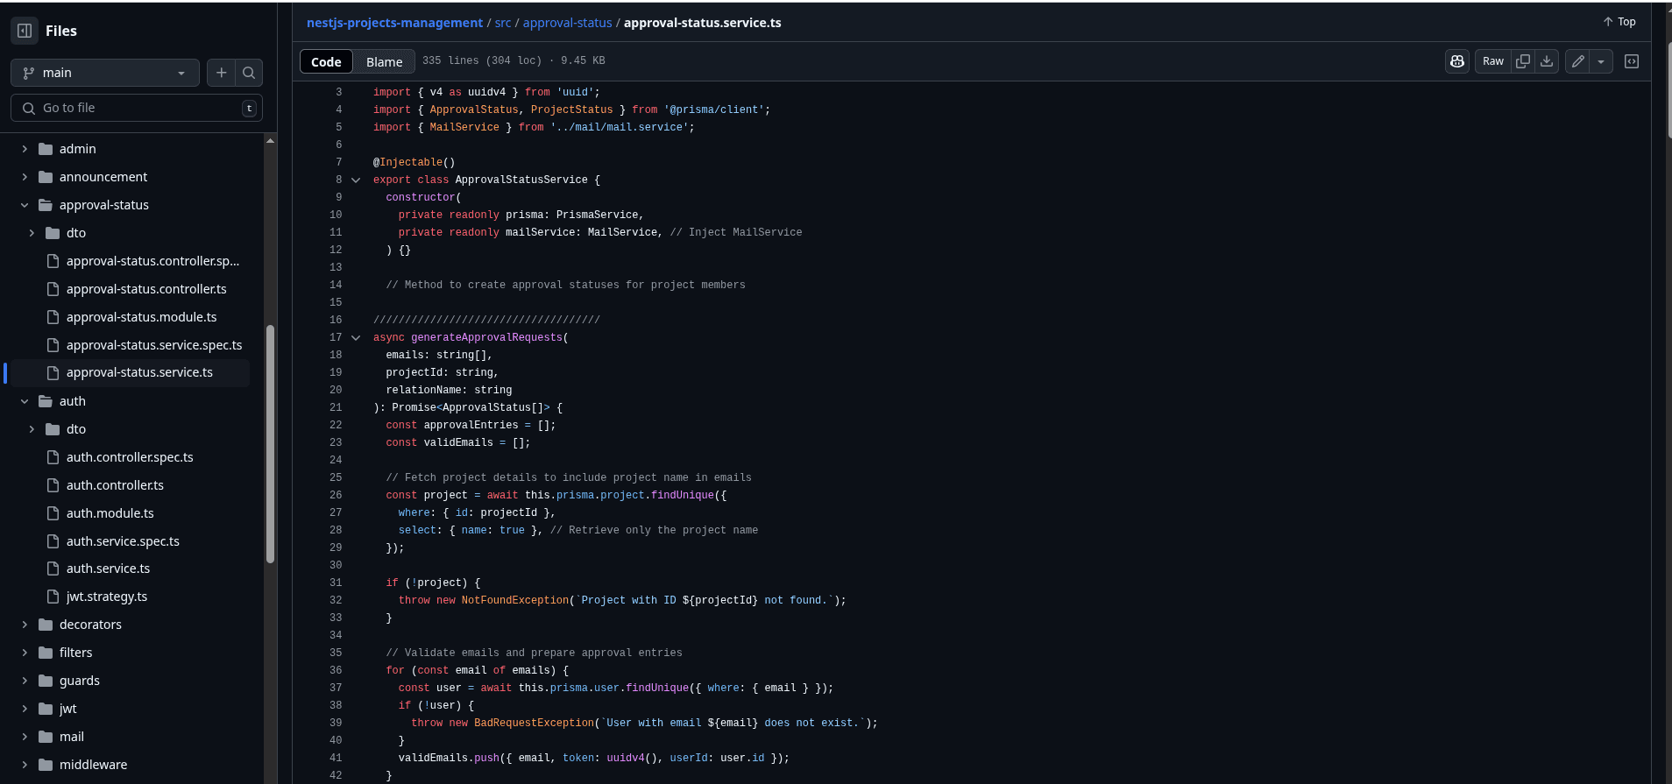Open the main branch dropdown
Viewport: 1672px width, 784px height.
(105, 73)
